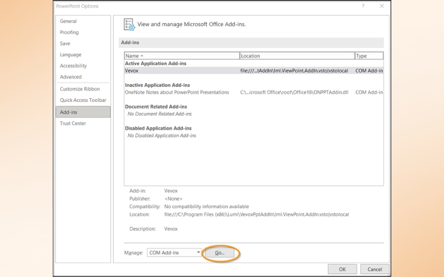
Task: Click the Add-in name value Vevox in details
Action: 171,191
